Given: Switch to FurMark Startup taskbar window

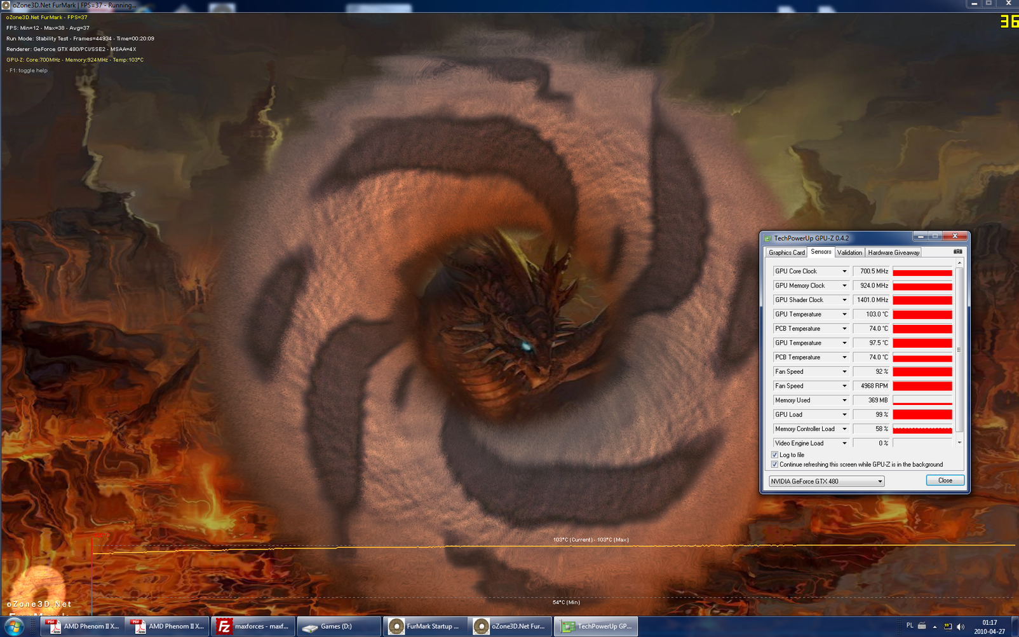Looking at the screenshot, I should [x=426, y=626].
